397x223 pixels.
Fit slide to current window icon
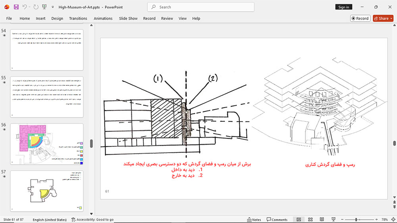tap(393, 219)
